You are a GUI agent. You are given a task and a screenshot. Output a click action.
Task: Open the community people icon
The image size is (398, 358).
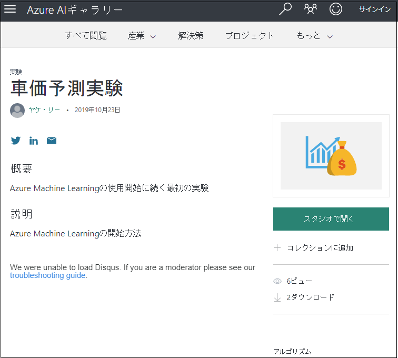[311, 9]
